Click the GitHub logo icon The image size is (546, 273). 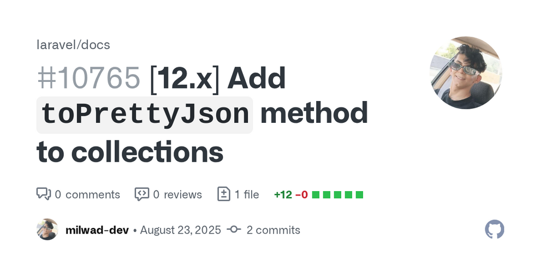pyautogui.click(x=495, y=229)
